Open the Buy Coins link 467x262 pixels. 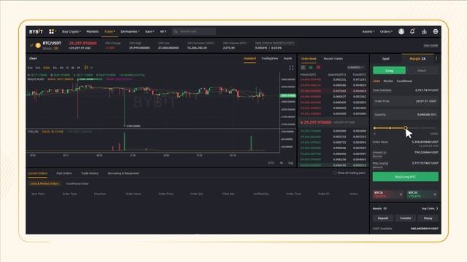[x=430, y=209]
